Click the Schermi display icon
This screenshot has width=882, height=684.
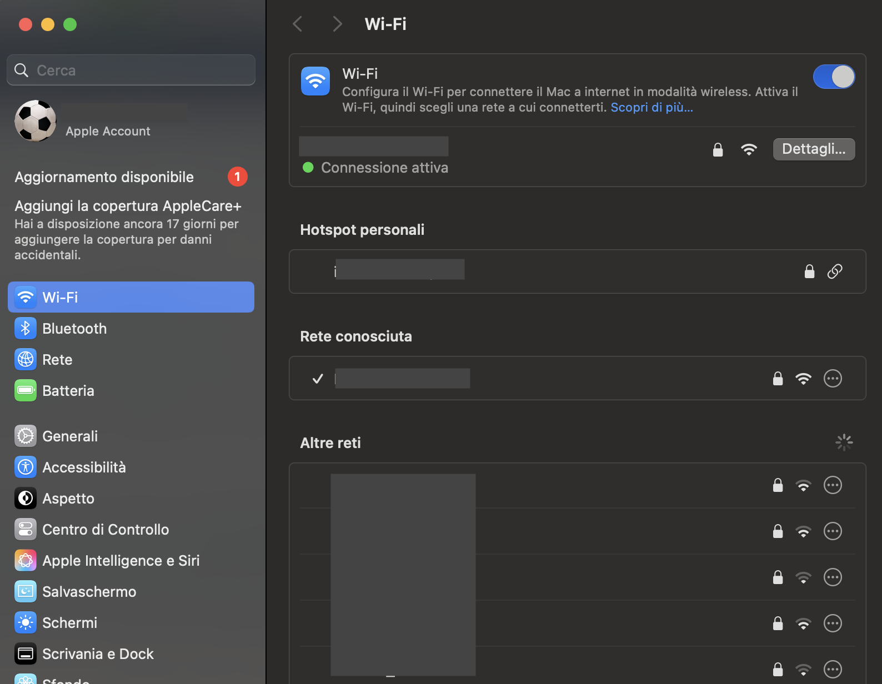pyautogui.click(x=26, y=622)
